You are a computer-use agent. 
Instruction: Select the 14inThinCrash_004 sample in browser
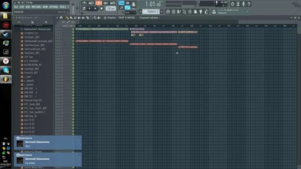coord(34,45)
